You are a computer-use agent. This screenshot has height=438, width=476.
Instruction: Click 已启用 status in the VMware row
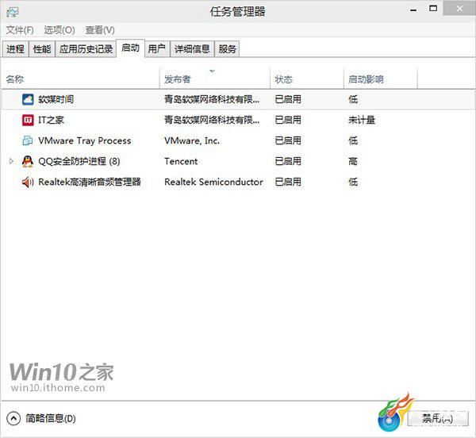(288, 140)
